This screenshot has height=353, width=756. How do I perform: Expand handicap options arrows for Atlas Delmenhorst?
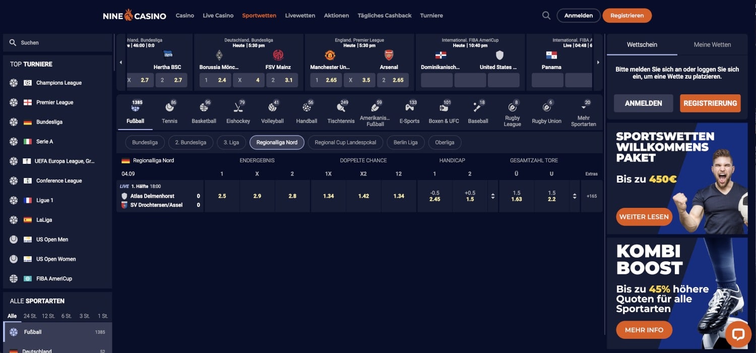tap(493, 196)
